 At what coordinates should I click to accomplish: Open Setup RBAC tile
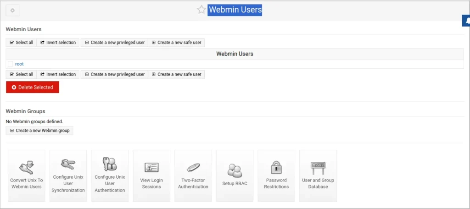click(x=235, y=176)
